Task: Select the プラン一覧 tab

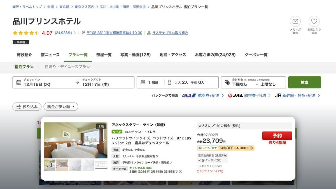Action: (78, 55)
